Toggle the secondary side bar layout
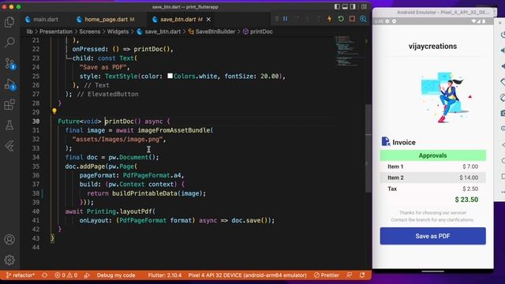Viewport: 505px width, 284px height. tap(353, 6)
